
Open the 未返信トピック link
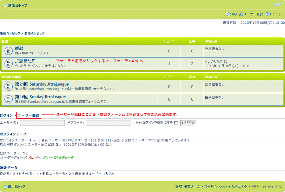click(x=10, y=33)
